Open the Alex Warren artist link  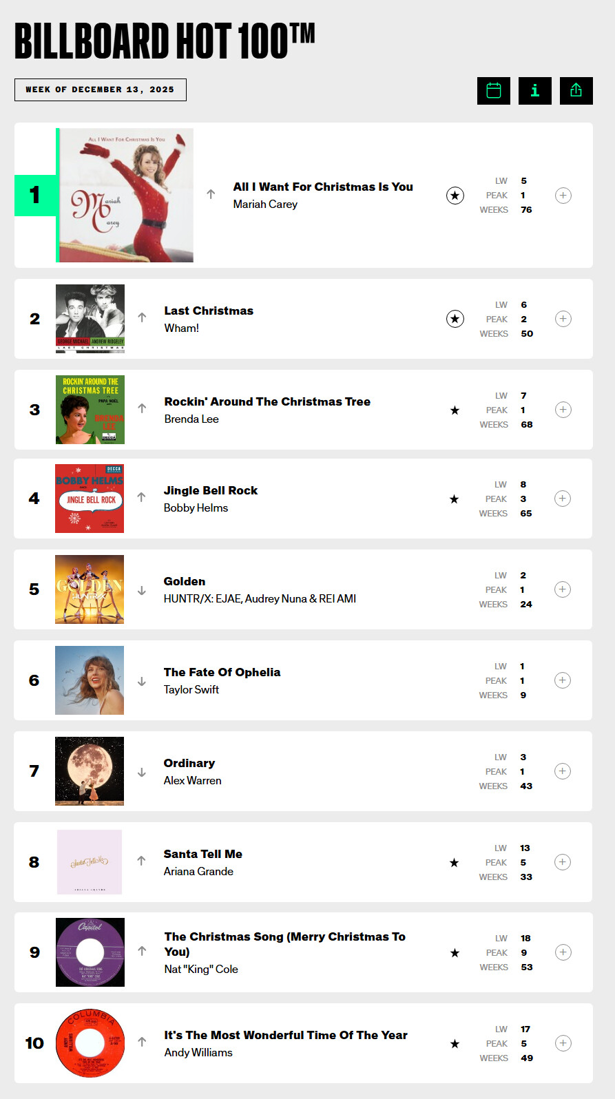coord(192,780)
